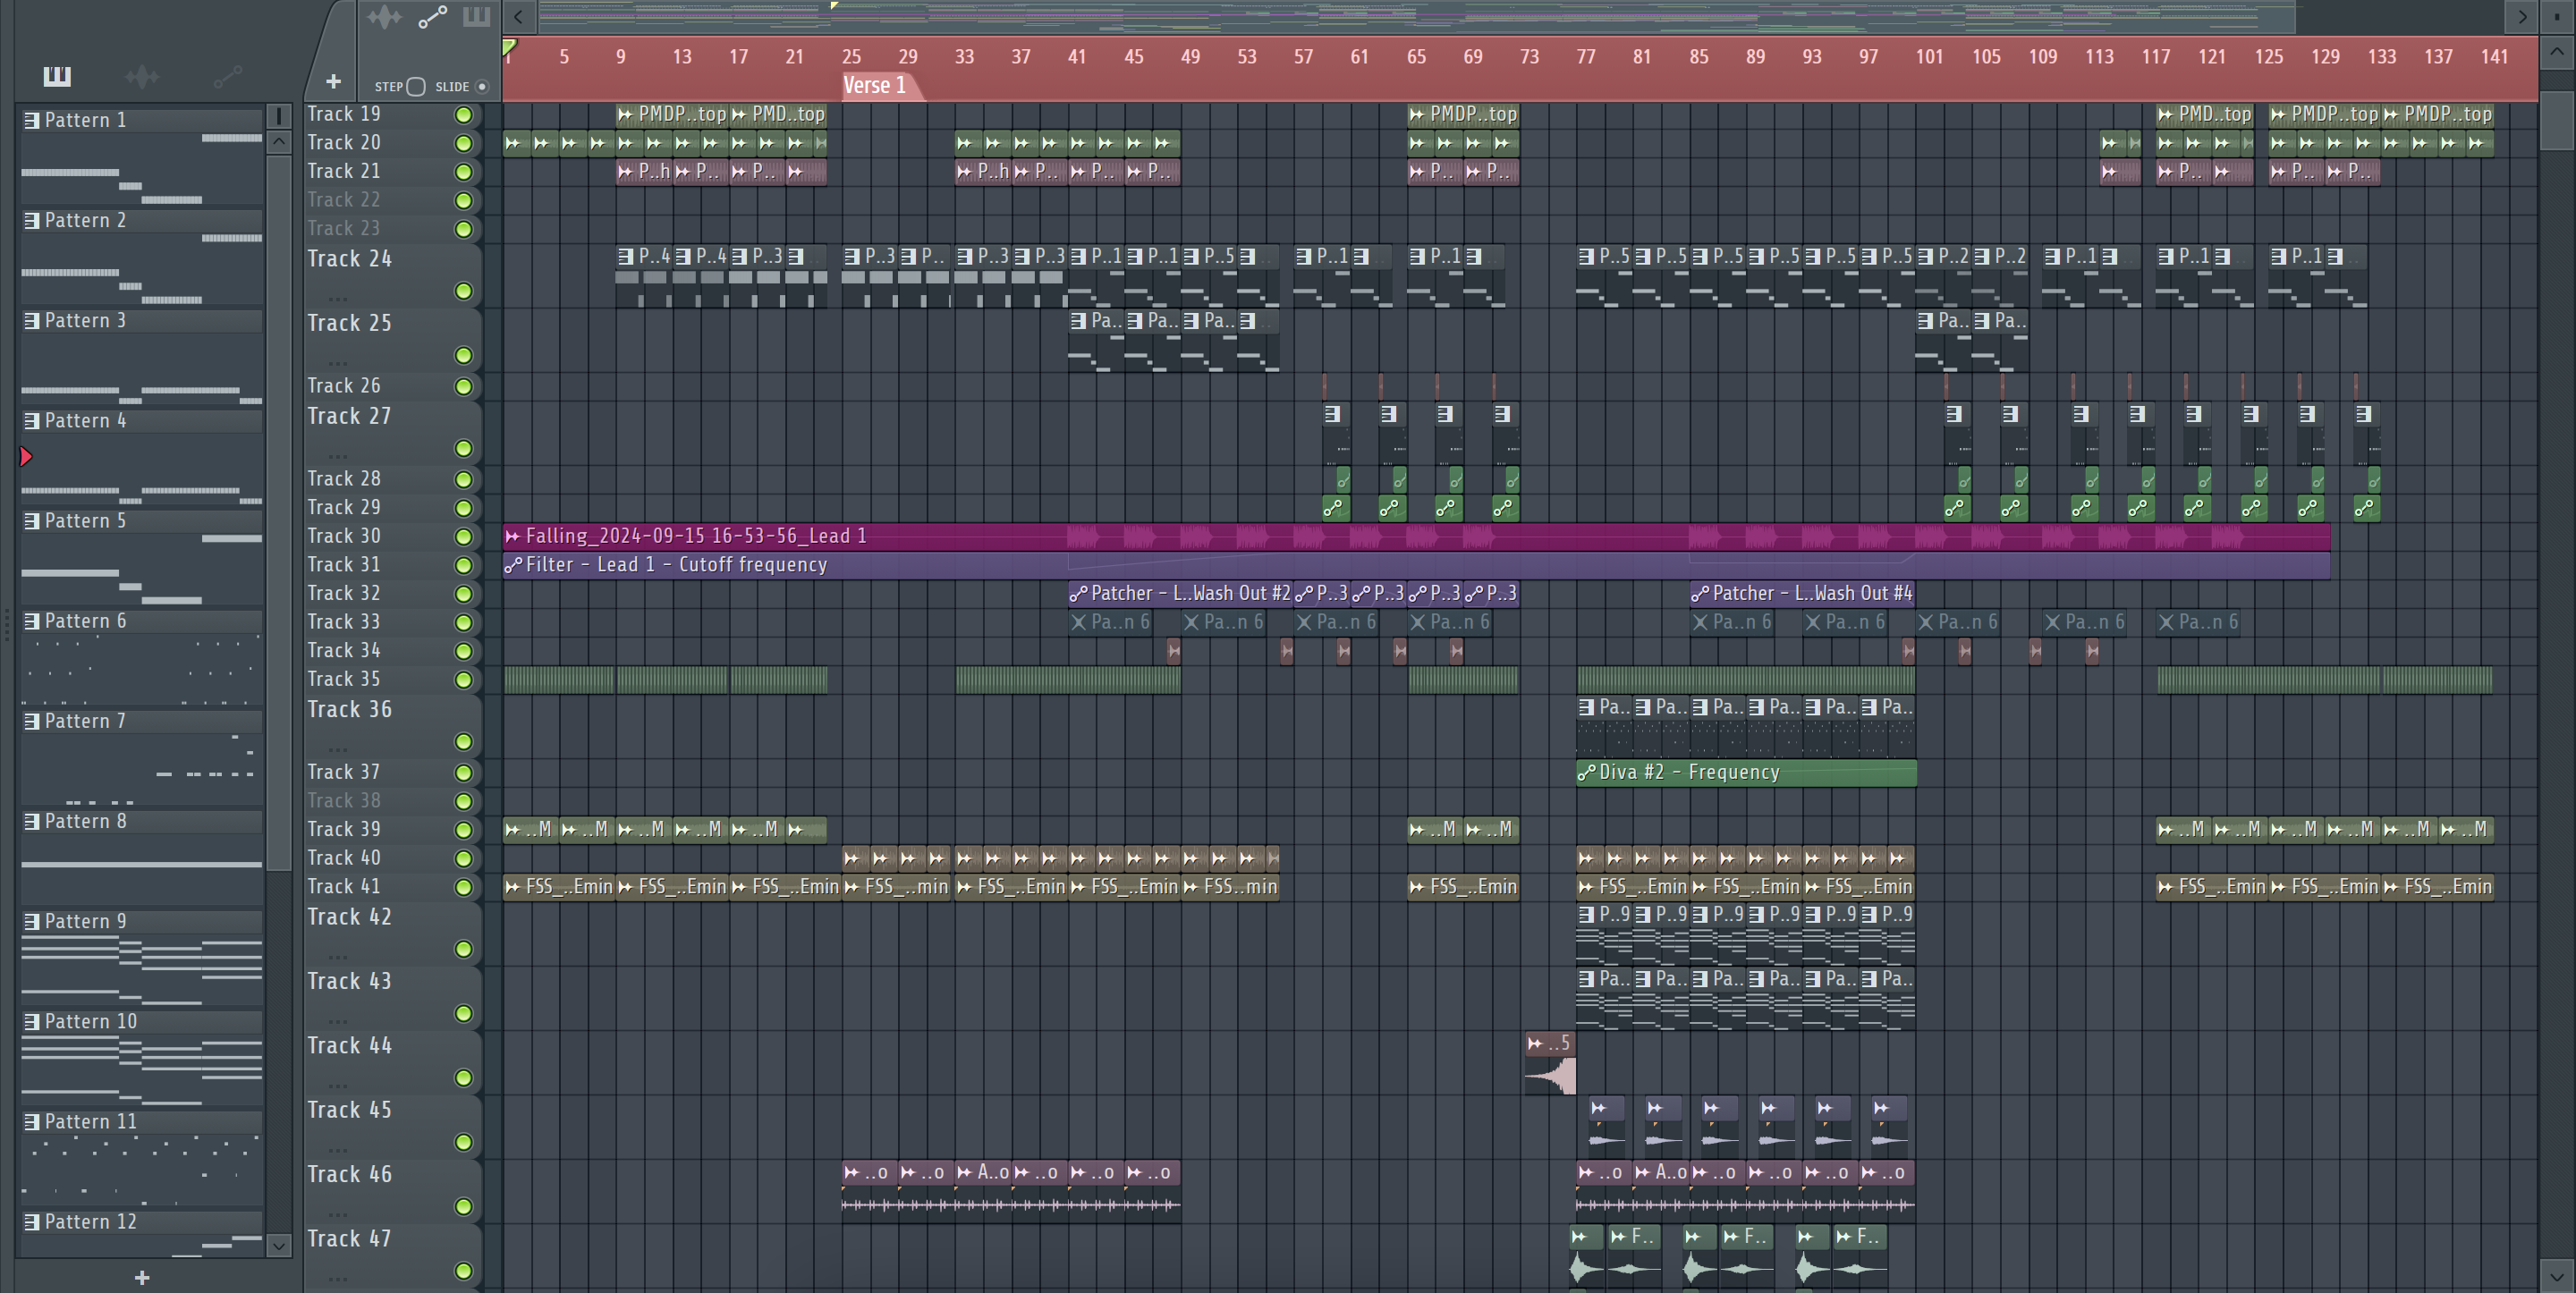
Task: Show automation clips in the picker panel
Action: point(227,76)
